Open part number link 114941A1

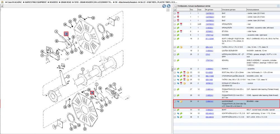coord(209,101)
